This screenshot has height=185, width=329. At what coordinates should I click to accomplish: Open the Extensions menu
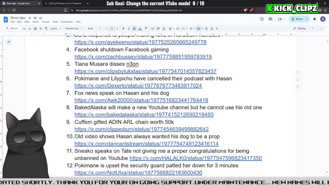coord(67,22)
